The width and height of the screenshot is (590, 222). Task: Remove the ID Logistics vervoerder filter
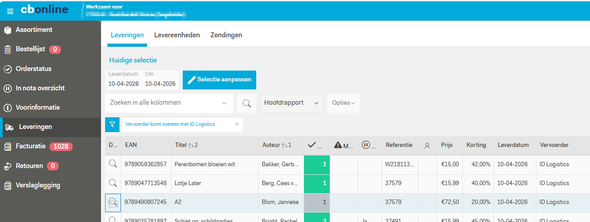[237, 124]
